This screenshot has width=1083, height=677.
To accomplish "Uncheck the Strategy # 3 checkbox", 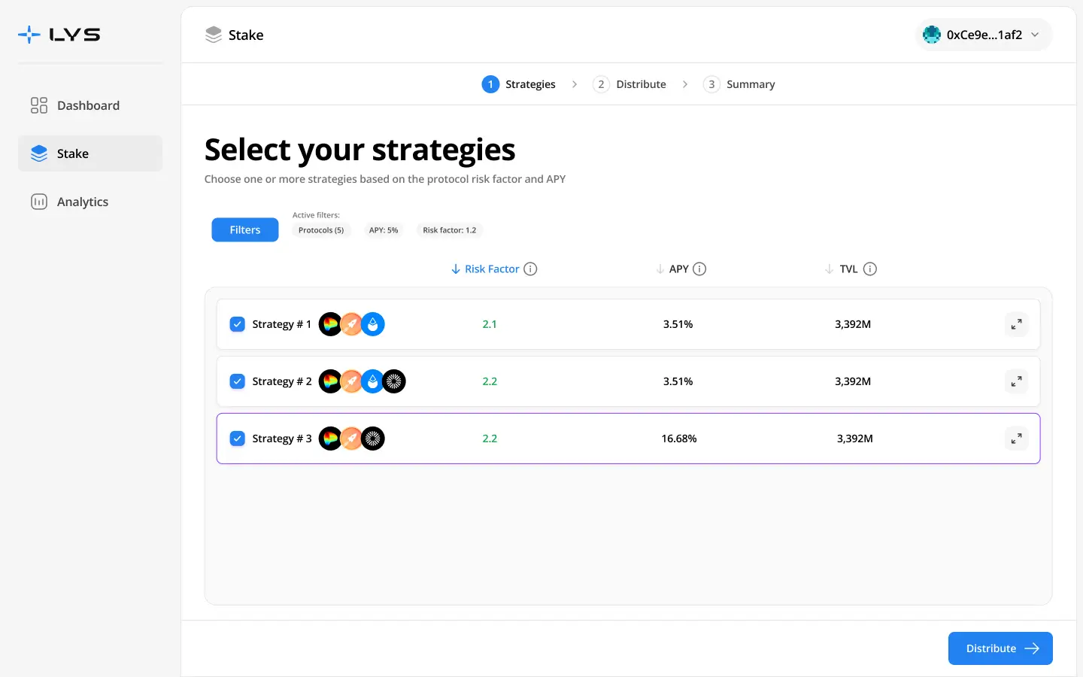I will click(237, 439).
